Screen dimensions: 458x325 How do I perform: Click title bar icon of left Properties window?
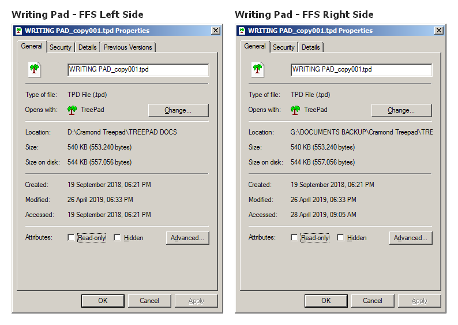pos(18,31)
